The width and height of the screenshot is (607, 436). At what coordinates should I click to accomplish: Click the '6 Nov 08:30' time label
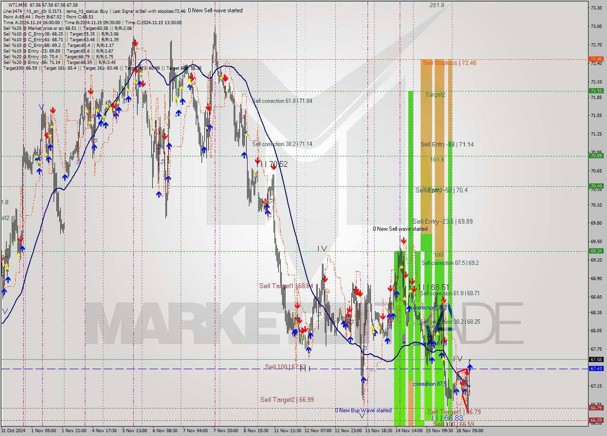pyautogui.click(x=166, y=431)
